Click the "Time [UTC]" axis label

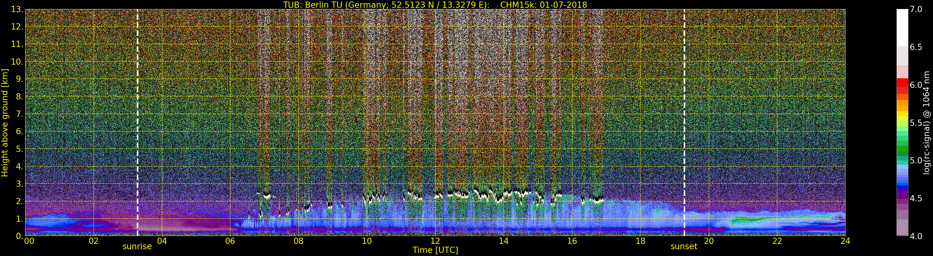435,250
